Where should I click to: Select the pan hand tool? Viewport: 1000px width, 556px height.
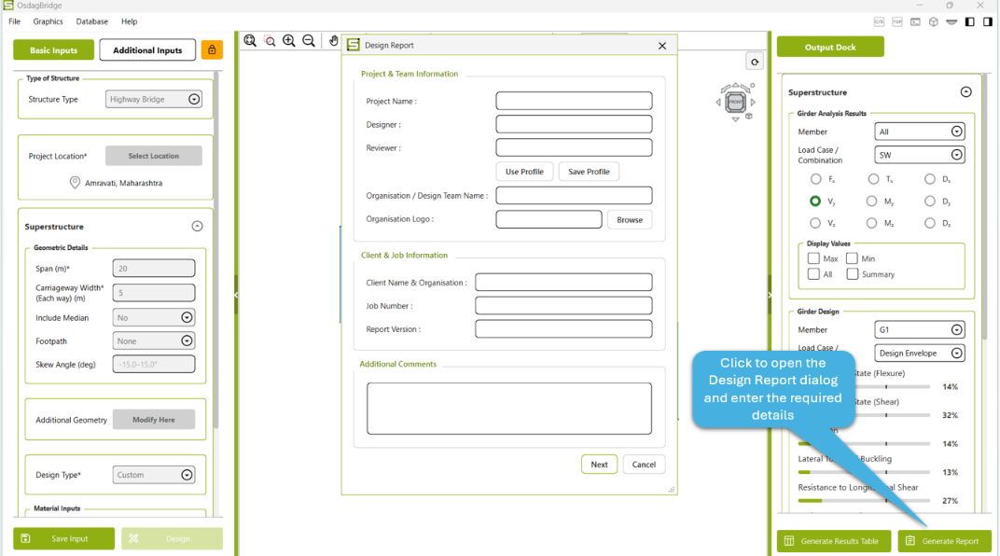coord(334,41)
